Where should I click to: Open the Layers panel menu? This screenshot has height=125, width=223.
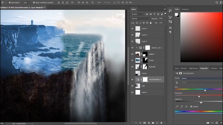[x=165, y=9]
